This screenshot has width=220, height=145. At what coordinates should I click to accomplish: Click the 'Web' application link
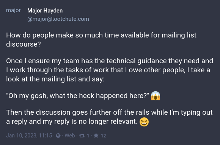click(x=70, y=136)
